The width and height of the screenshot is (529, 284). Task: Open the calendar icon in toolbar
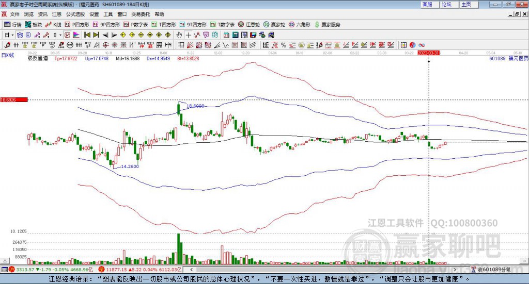coord(226,35)
